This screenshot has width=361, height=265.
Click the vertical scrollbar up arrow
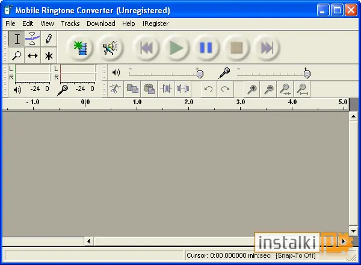[353, 116]
